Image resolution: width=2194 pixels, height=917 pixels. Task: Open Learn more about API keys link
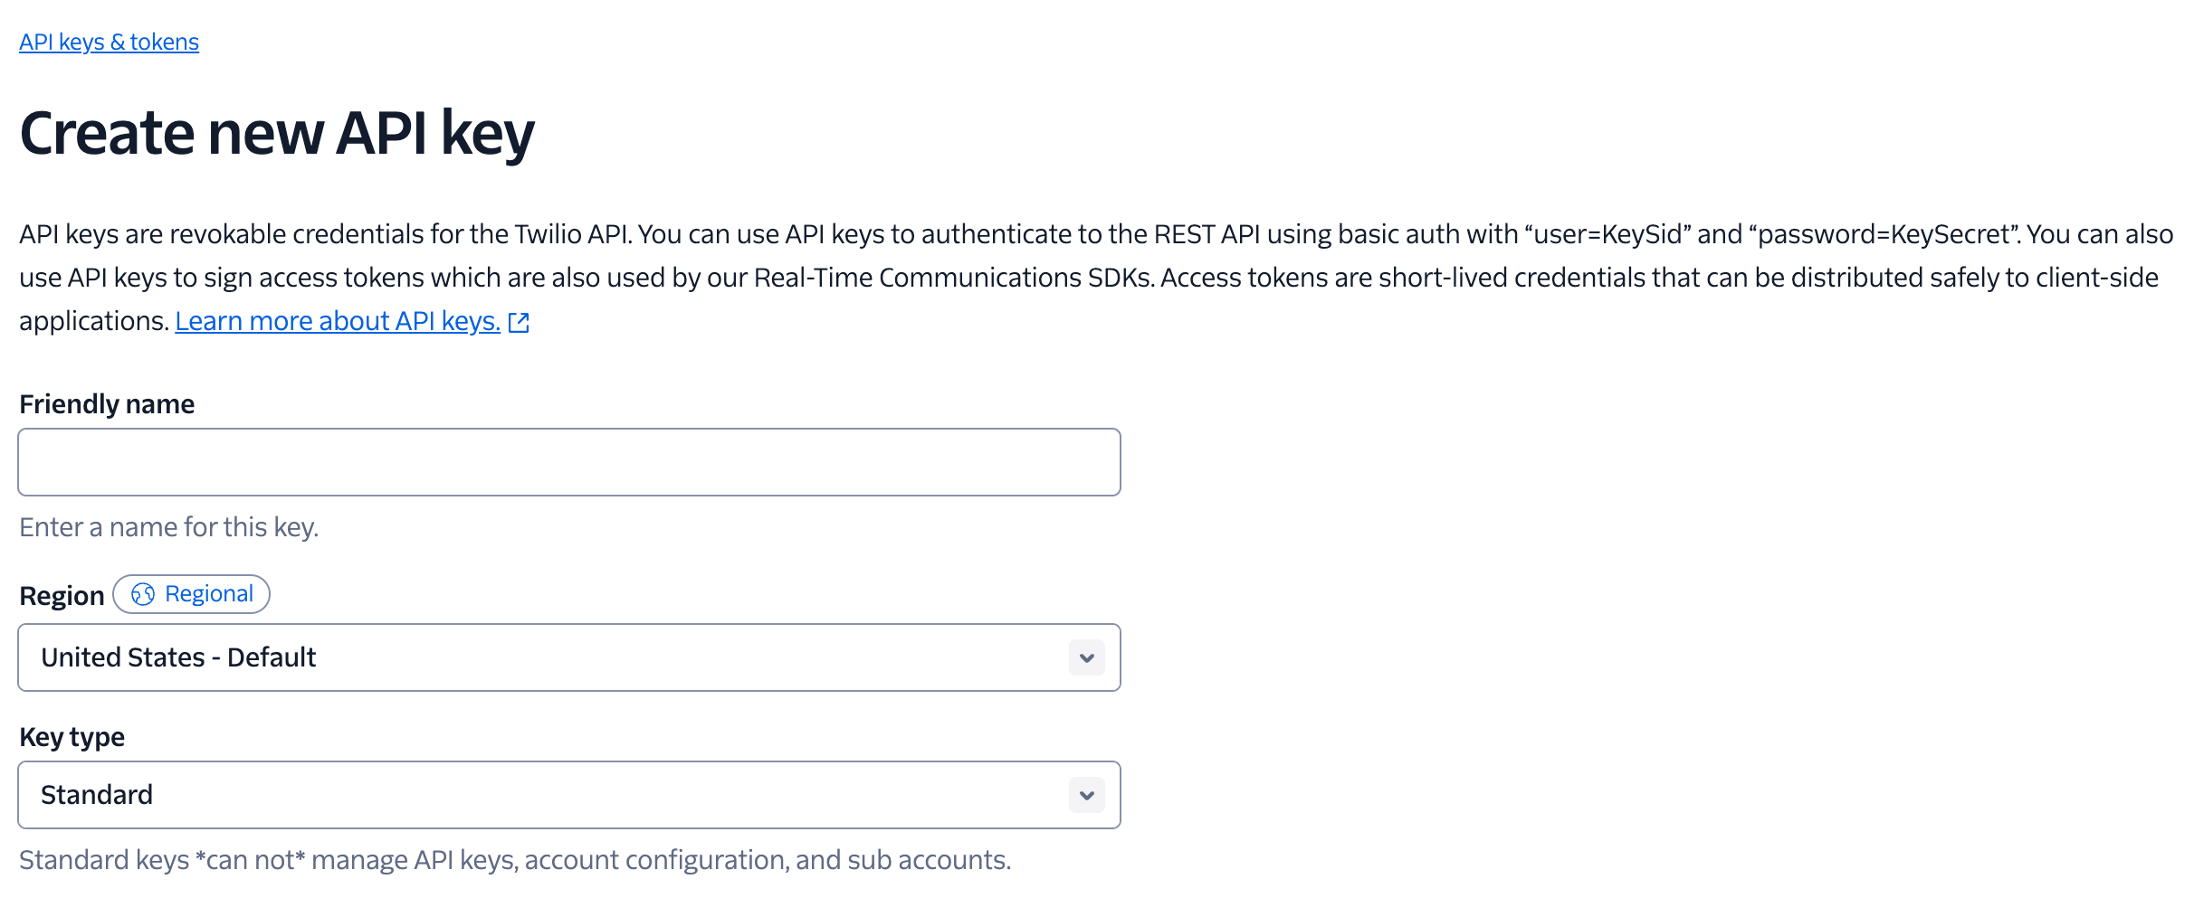pyautogui.click(x=337, y=321)
